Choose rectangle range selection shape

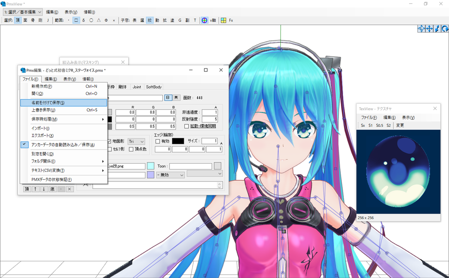pyautogui.click(x=76, y=20)
